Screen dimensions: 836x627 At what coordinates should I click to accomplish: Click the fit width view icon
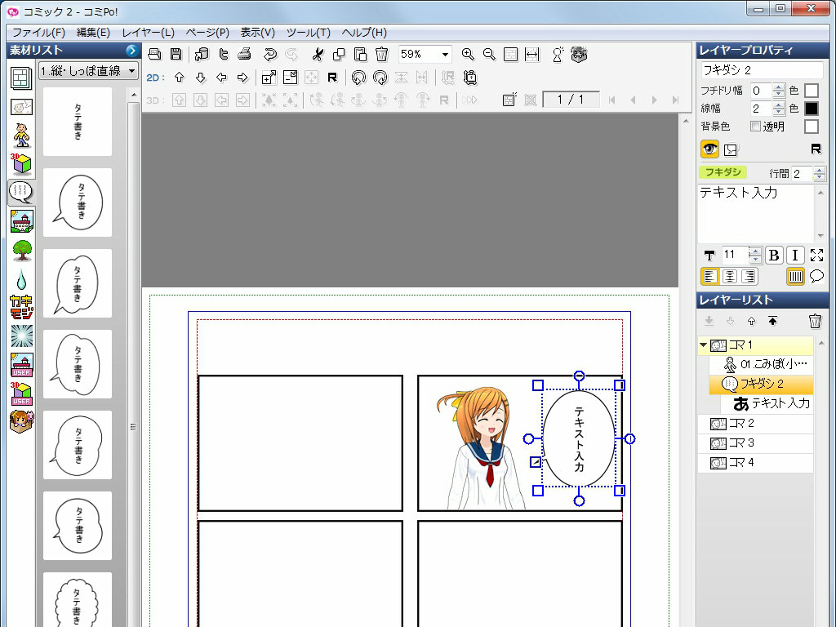(532, 55)
